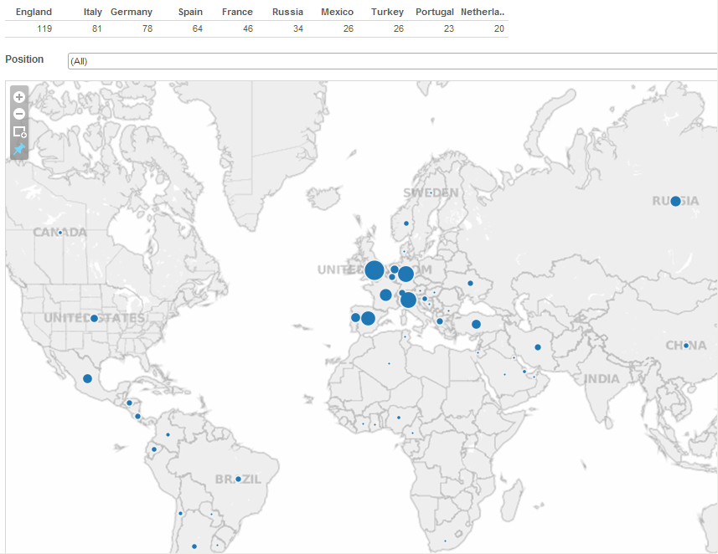
Task: Select the Netherlands column header
Action: 483,13
